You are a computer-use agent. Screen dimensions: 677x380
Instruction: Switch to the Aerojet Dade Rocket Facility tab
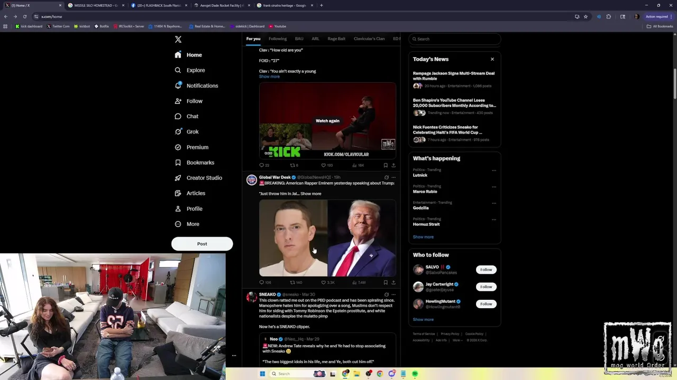[222, 5]
